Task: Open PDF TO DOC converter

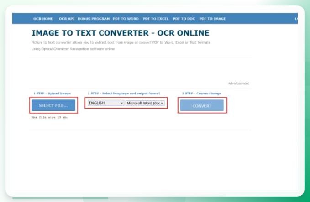Action: tap(184, 19)
